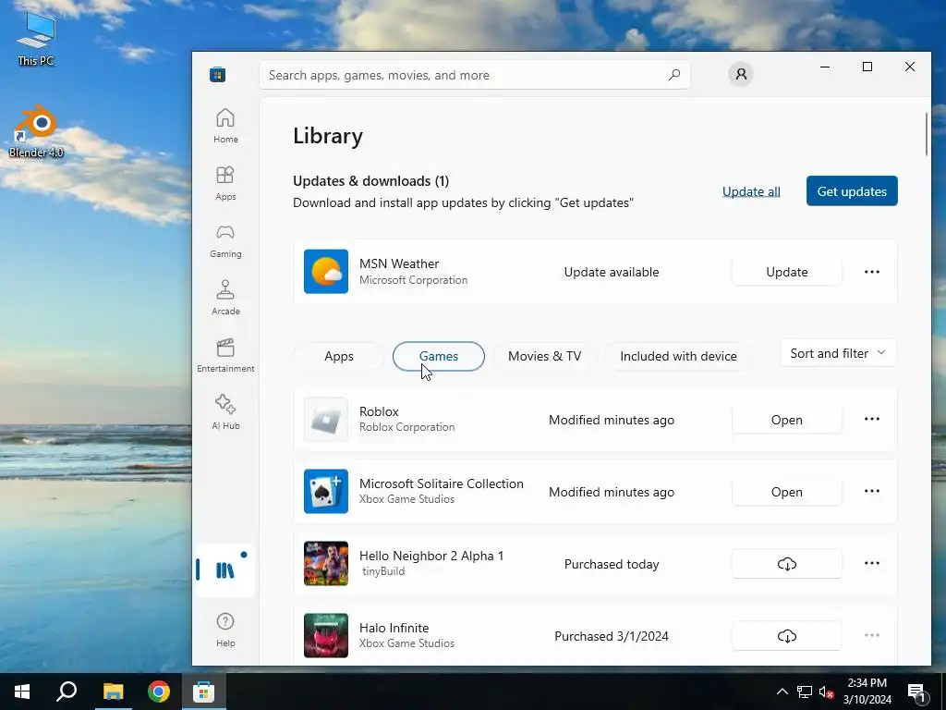Update MSN Weather
Image resolution: width=946 pixels, height=710 pixels.
(x=787, y=272)
